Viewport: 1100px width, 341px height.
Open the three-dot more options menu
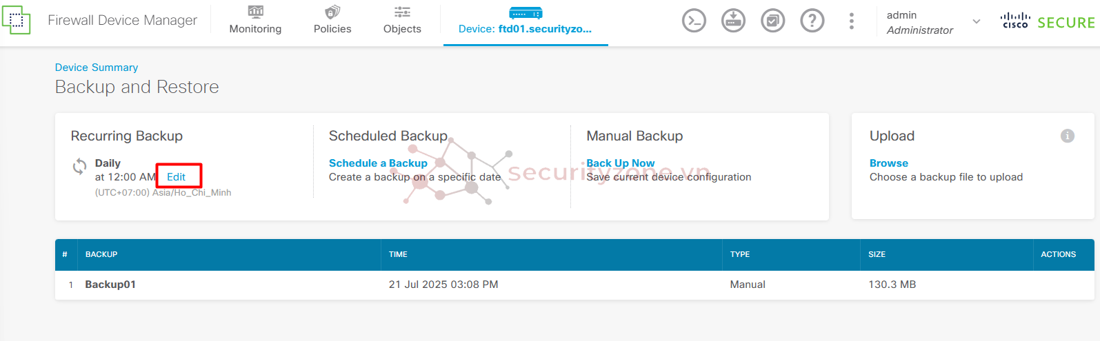click(x=852, y=21)
